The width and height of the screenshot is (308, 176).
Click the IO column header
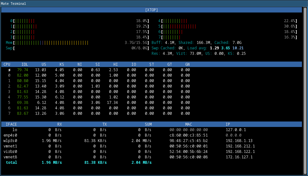[x=134, y=64]
